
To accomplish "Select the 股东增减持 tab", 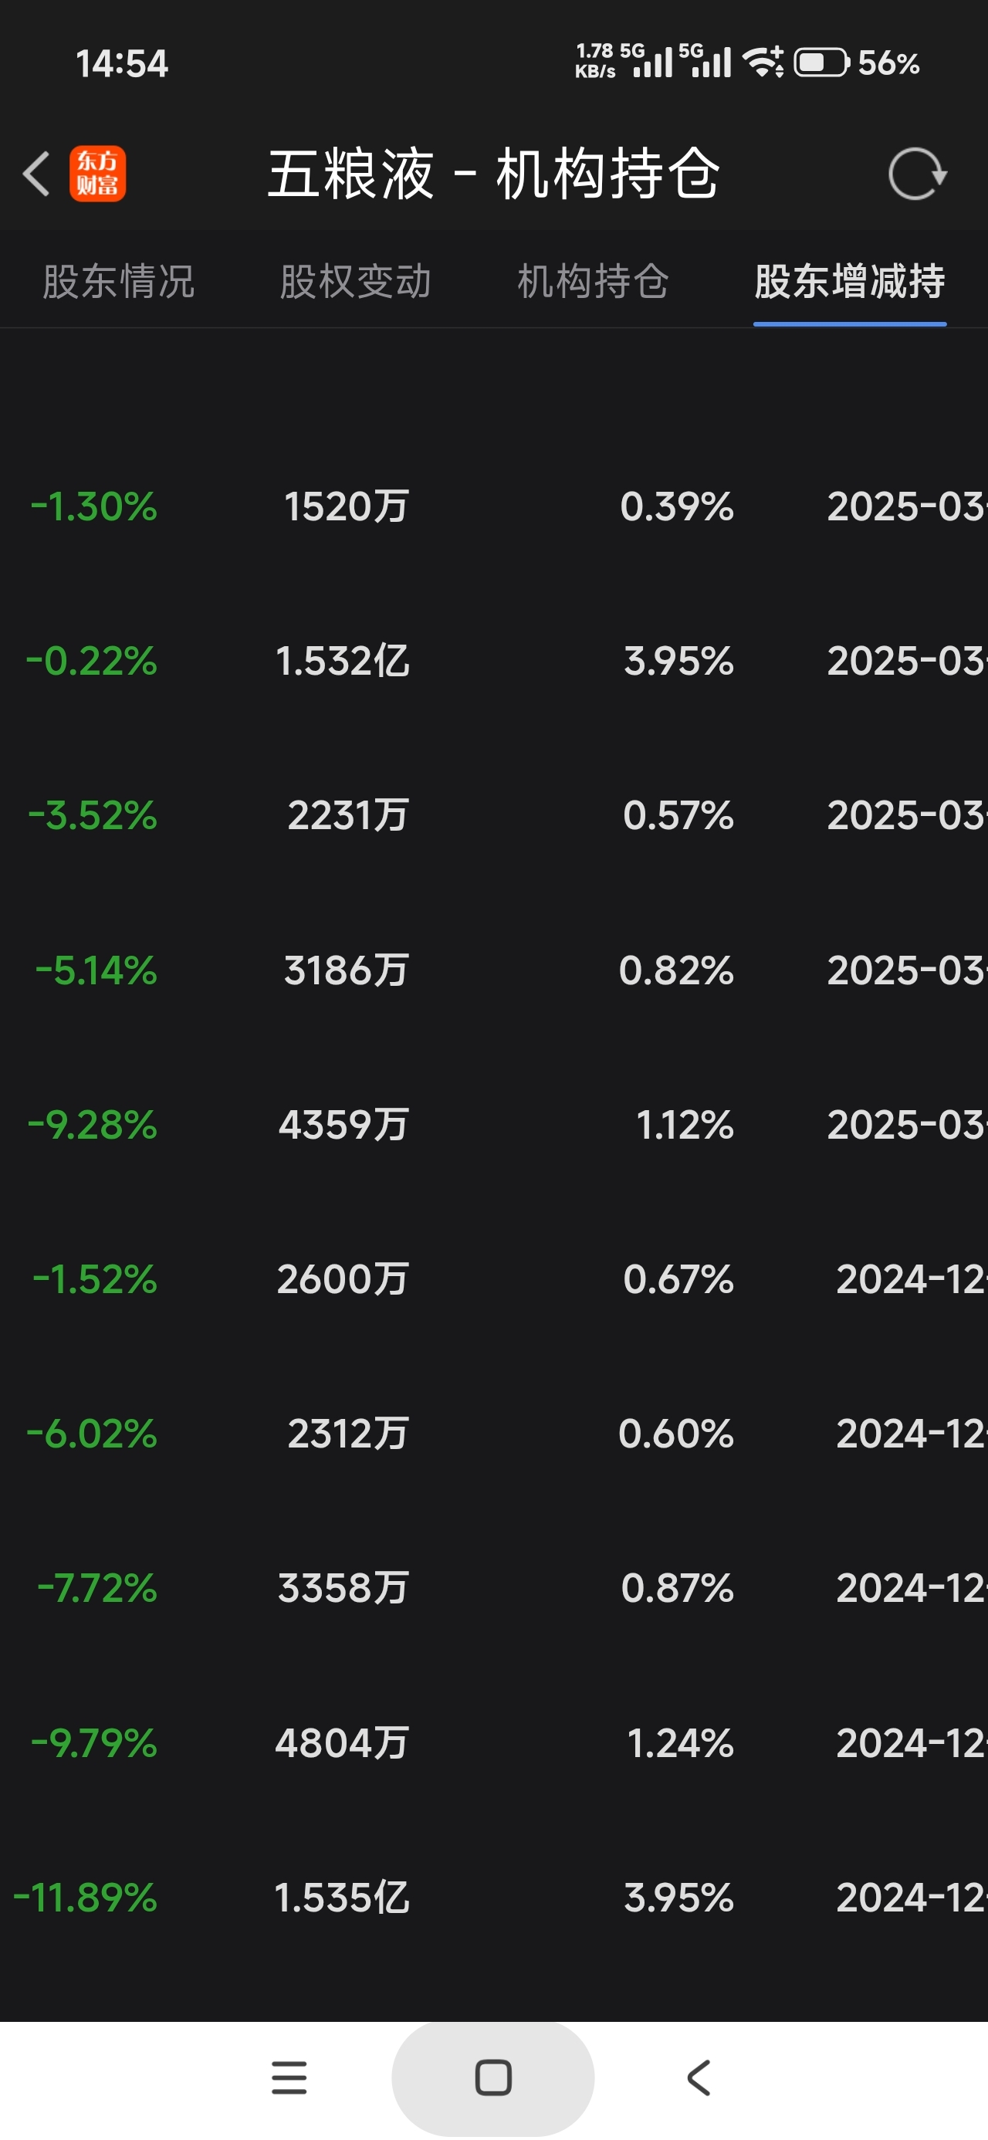I will click(849, 281).
